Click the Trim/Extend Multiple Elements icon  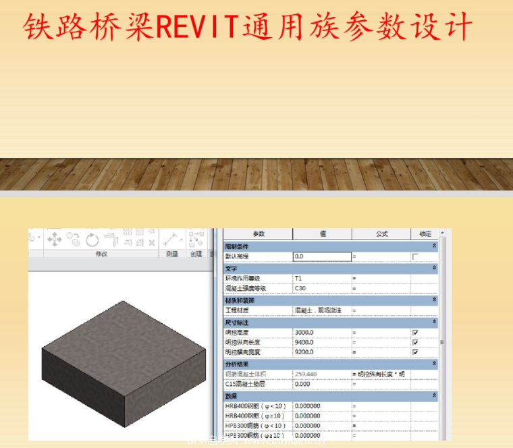(140, 242)
